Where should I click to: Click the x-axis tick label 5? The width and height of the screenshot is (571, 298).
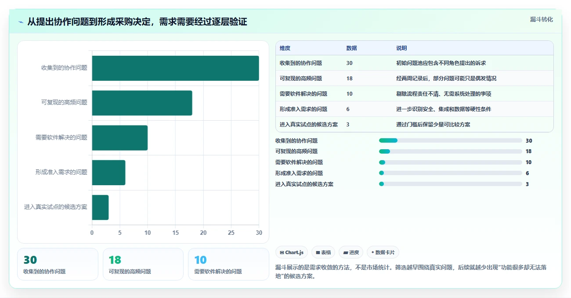coord(120,233)
